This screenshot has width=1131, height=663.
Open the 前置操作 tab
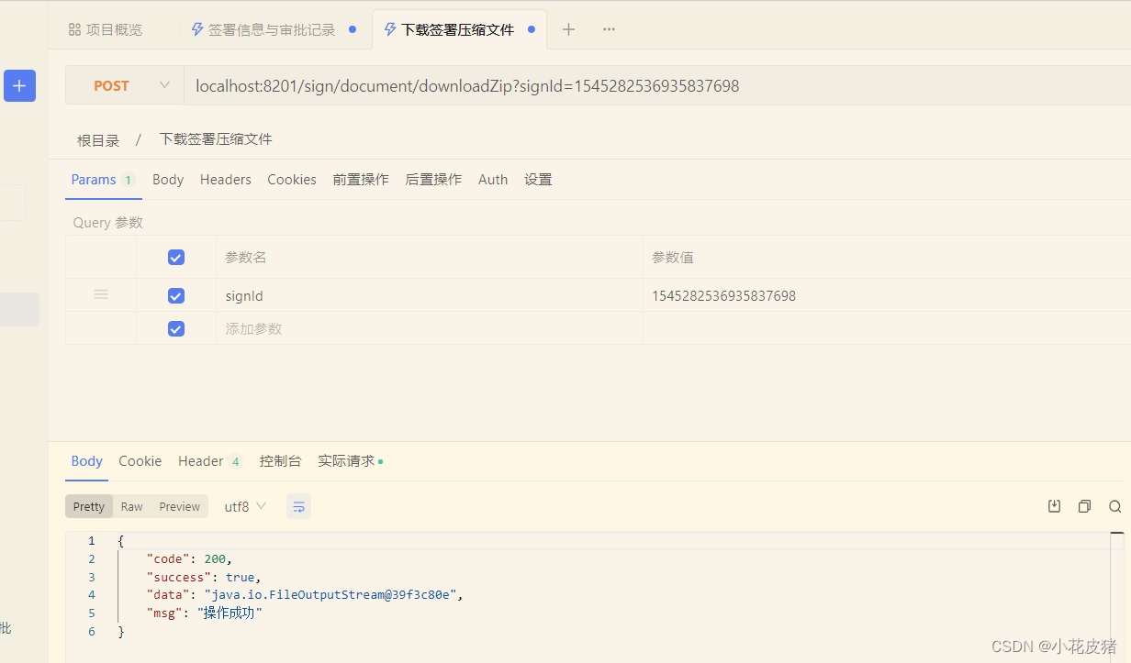pos(361,180)
